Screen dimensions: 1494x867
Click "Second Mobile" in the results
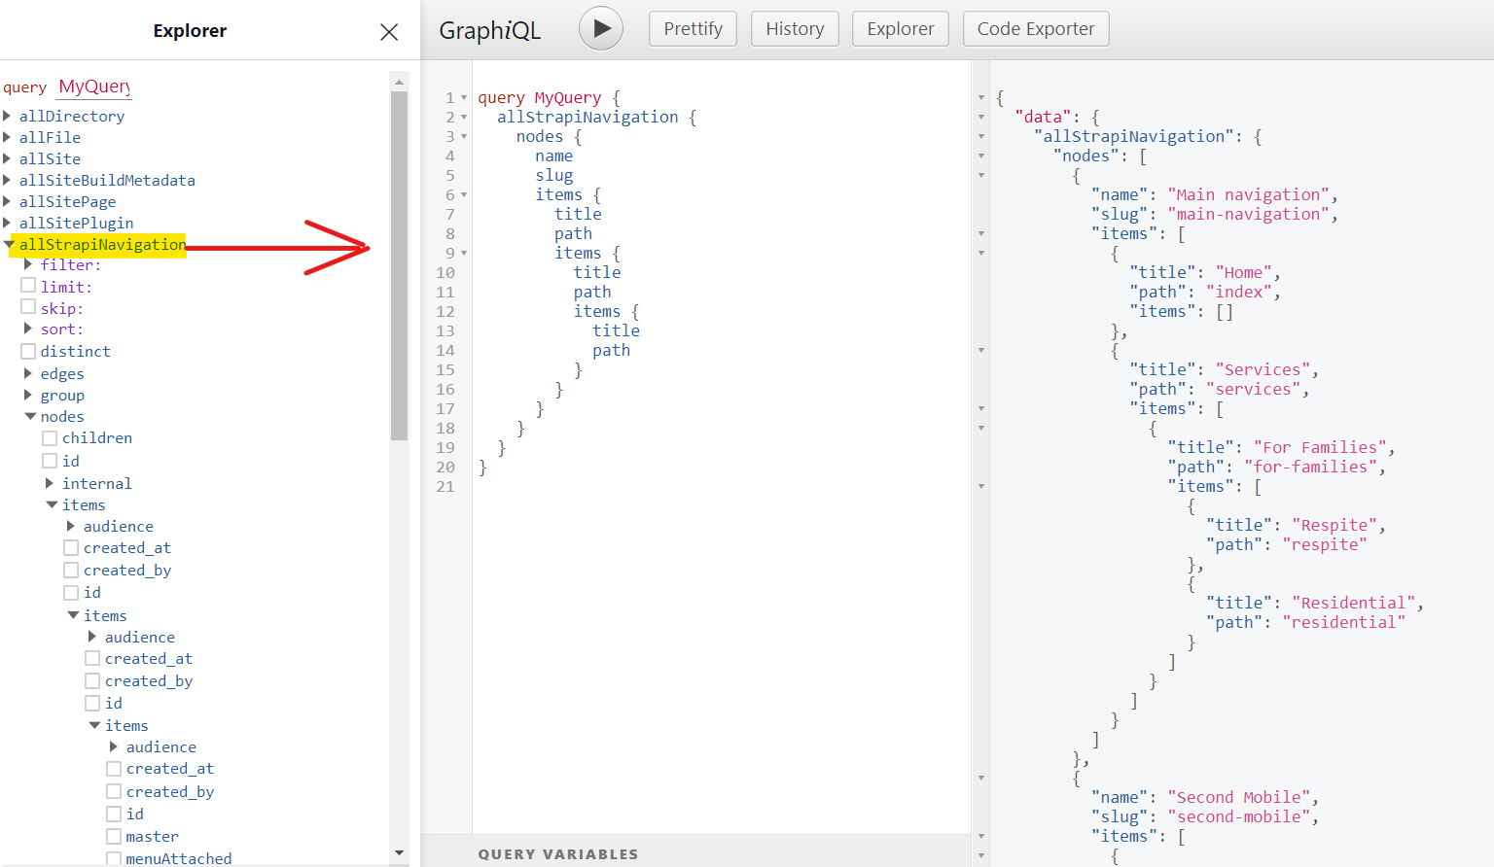1242,797
